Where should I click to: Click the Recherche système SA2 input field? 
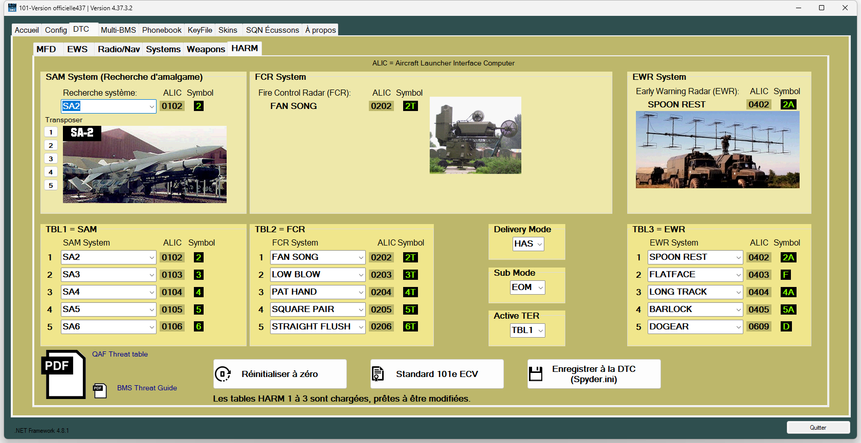(104, 106)
